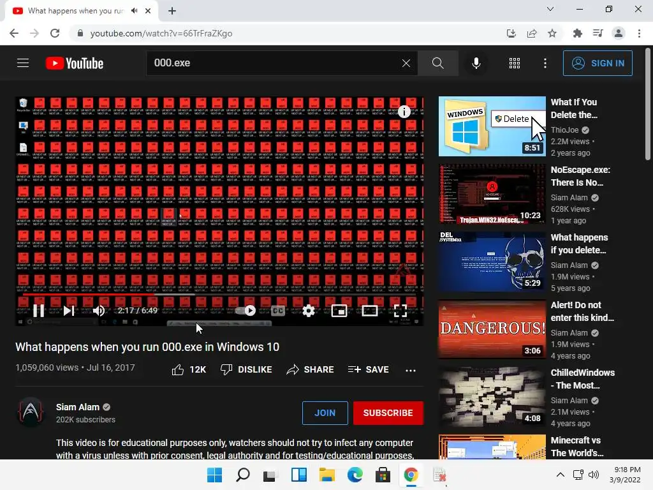Screen dimensions: 653x490
Task: Click the ThioJoe channel name
Action: point(565,130)
